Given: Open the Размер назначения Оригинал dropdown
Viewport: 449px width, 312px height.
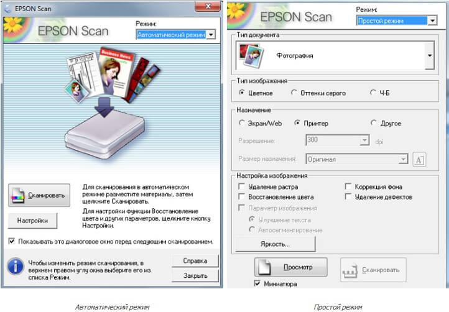Looking at the screenshot, I should coord(357,159).
